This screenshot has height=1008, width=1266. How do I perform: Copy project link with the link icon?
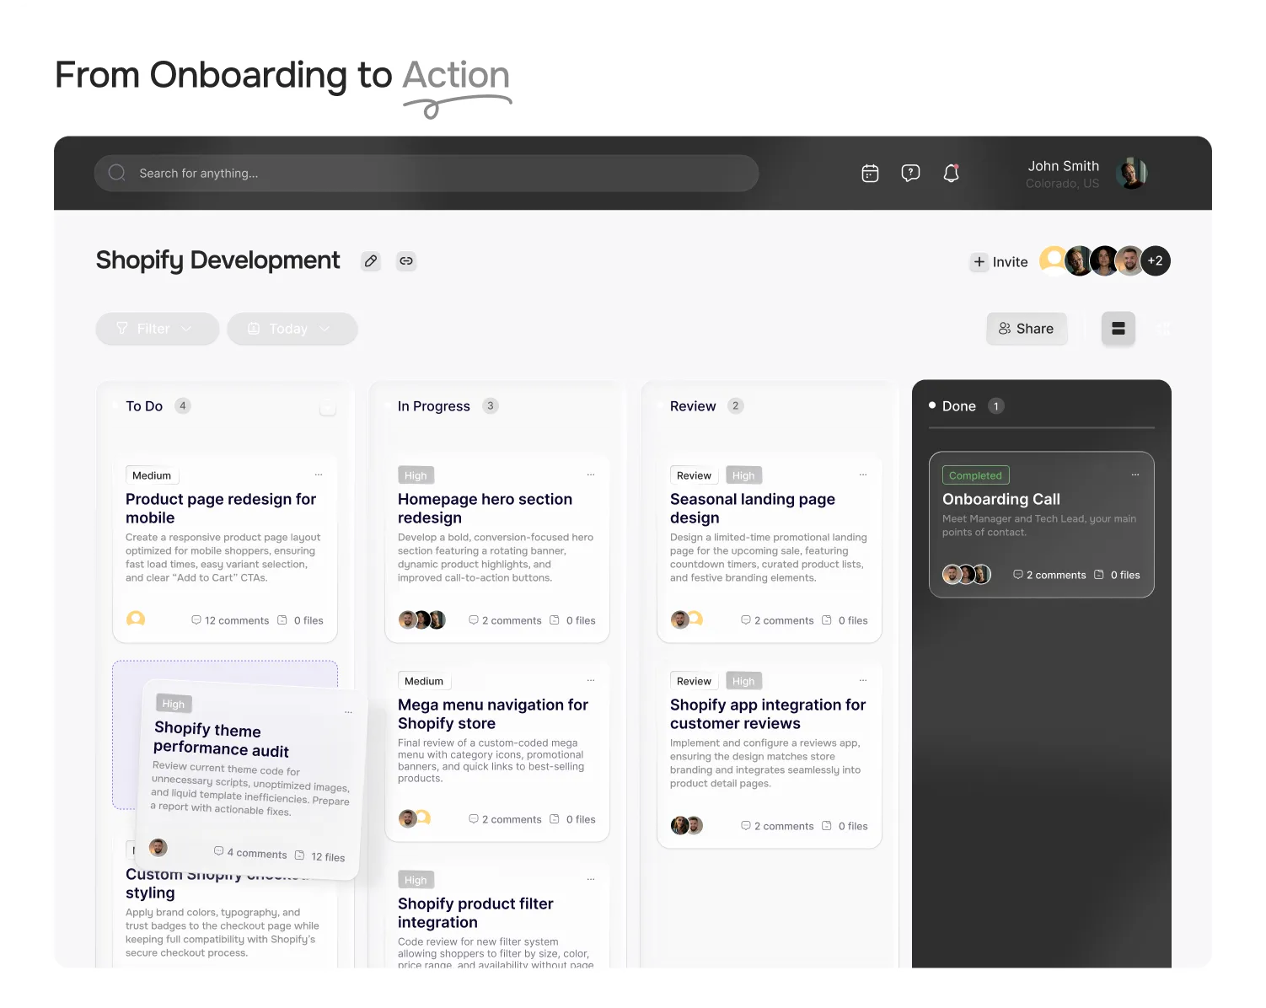tap(406, 261)
